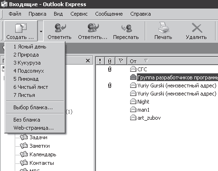Sort by priority exclamation column header
Viewport: 218px width, 171px height.
click(x=100, y=61)
